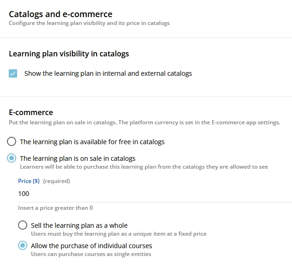This screenshot has height=268, width=292.
Task: Click 'The learning plan is available for free' label
Action: pos(92,142)
